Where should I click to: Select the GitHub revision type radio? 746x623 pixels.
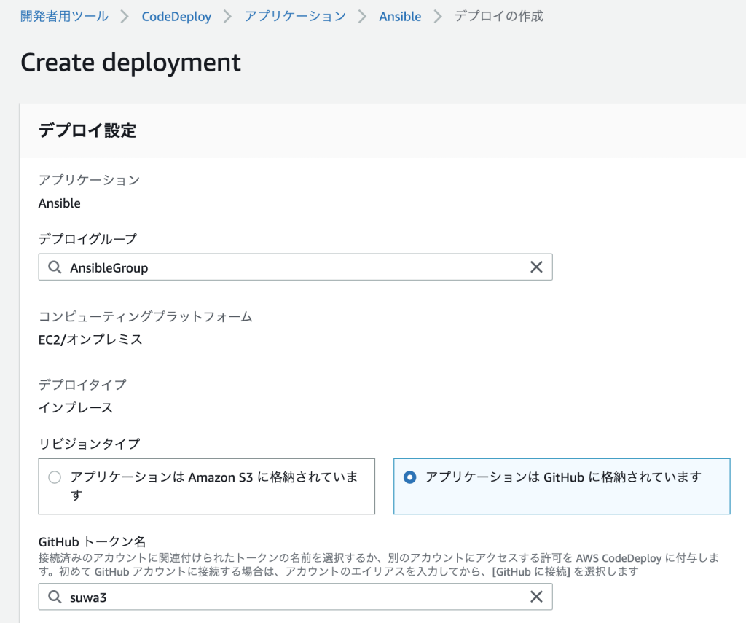coord(410,478)
